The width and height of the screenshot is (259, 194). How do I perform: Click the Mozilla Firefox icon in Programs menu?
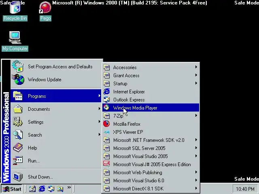pos(106,124)
